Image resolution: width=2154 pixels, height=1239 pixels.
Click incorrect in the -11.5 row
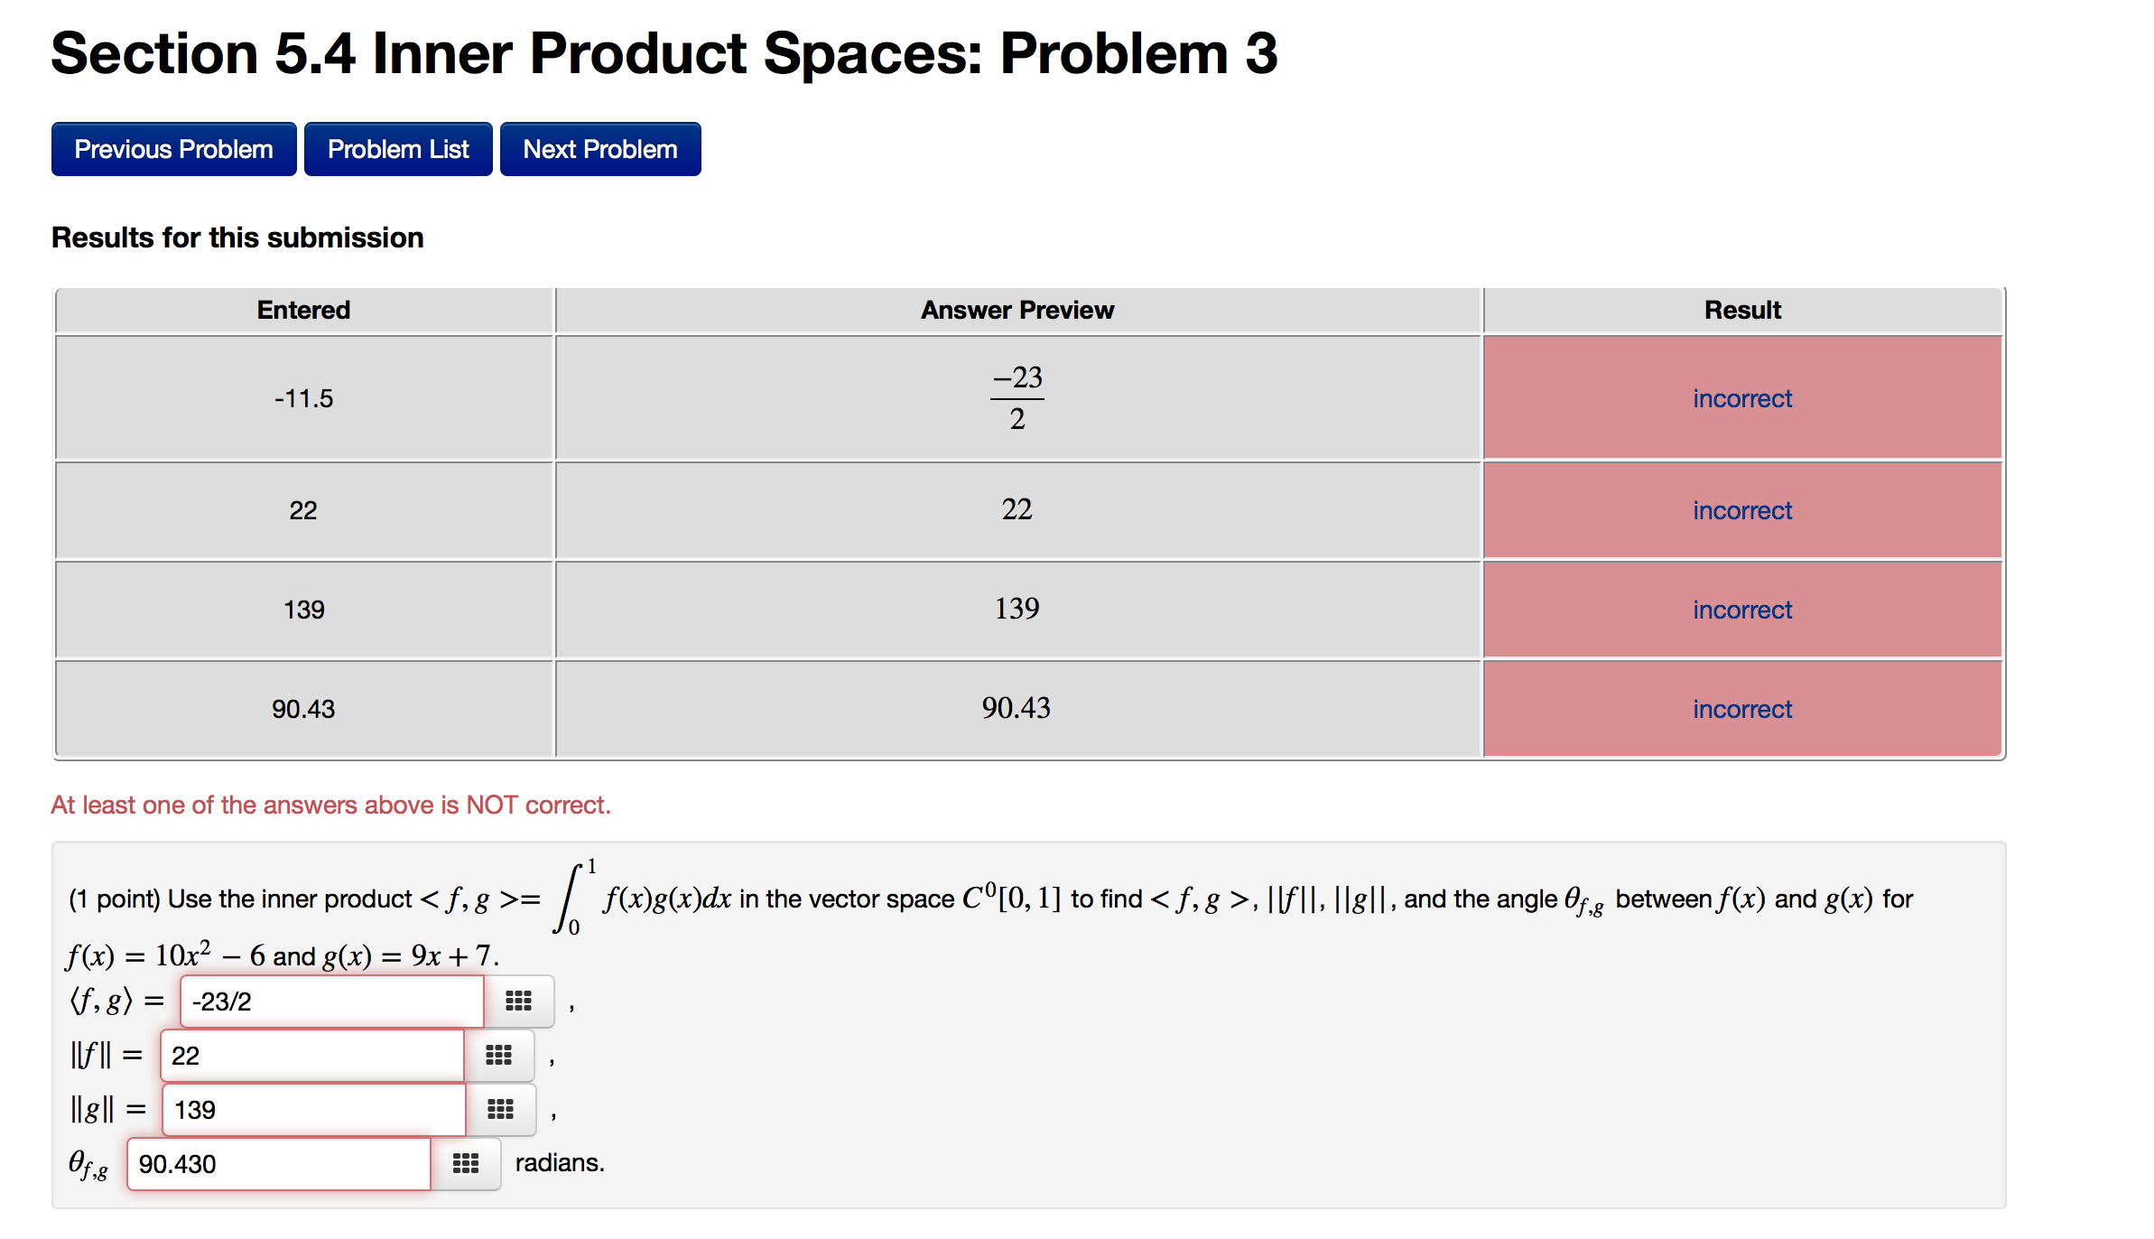(x=1741, y=398)
